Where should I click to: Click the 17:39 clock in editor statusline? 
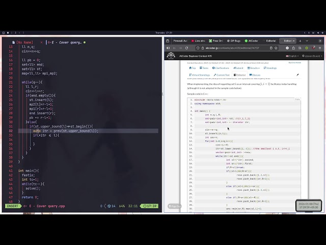[150, 206]
